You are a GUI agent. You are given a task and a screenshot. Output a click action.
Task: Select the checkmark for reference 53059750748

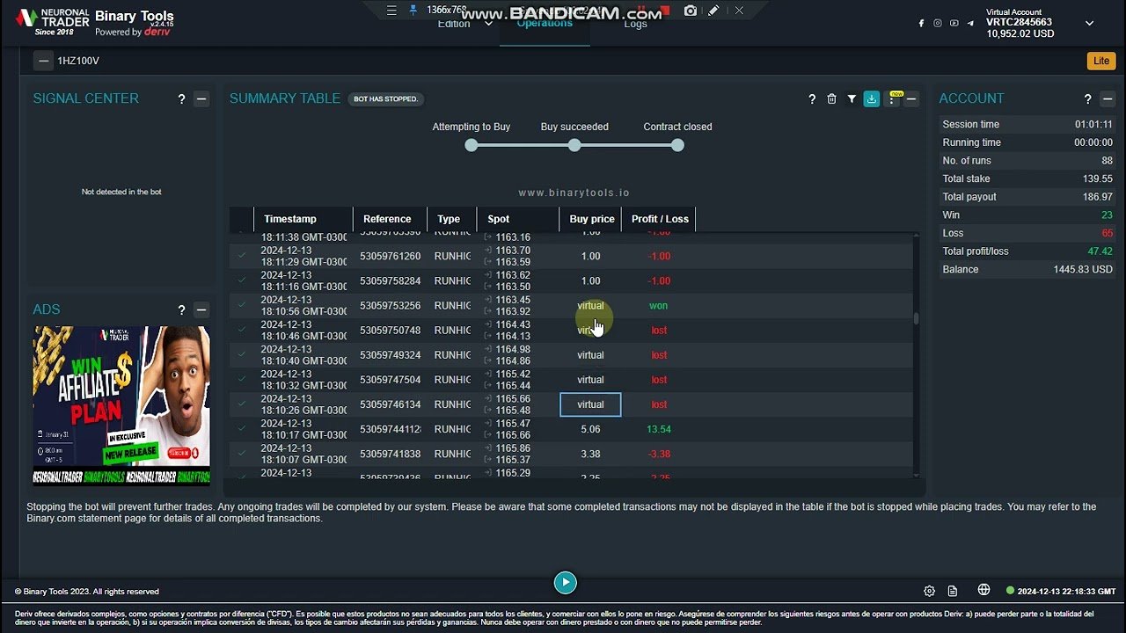click(242, 330)
